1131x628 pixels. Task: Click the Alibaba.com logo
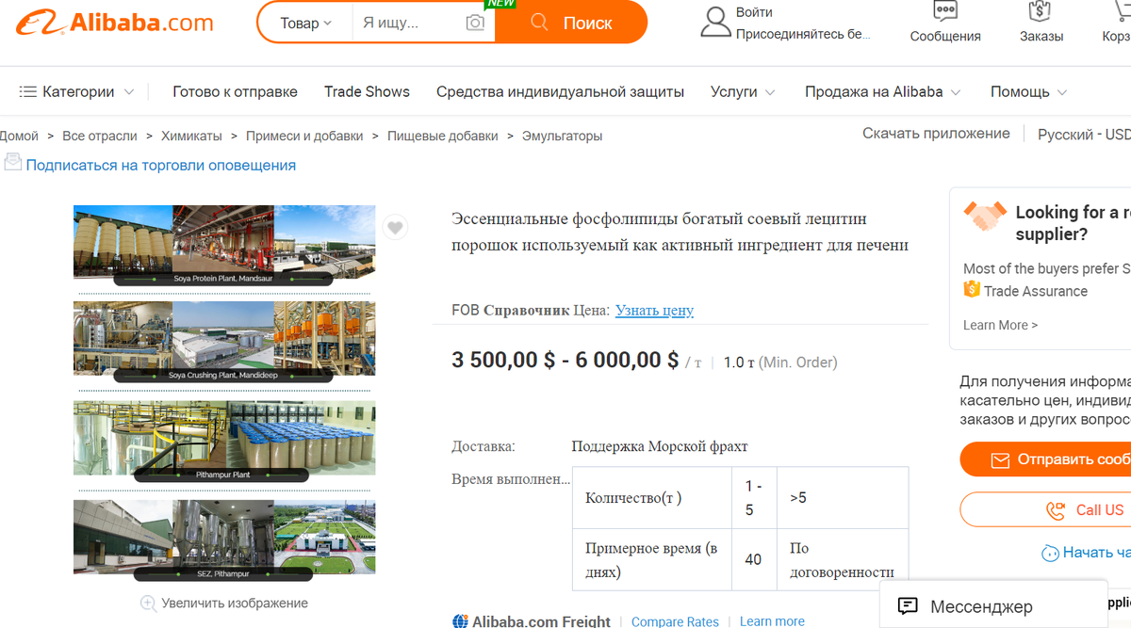click(x=115, y=23)
